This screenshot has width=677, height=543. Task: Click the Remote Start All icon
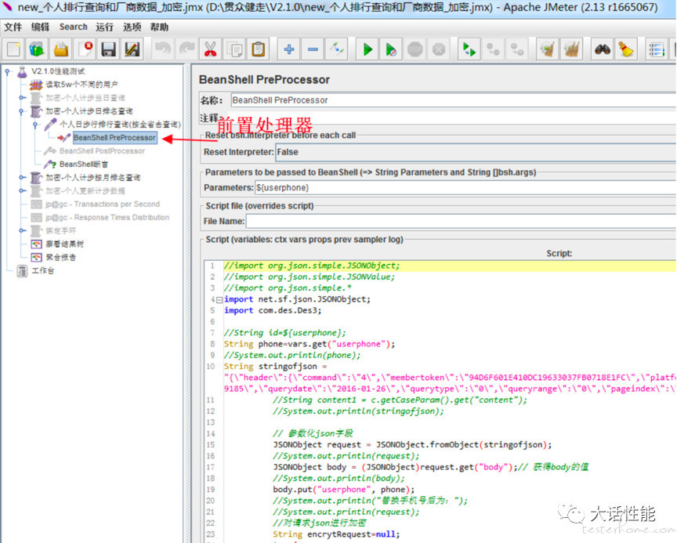[x=493, y=49]
